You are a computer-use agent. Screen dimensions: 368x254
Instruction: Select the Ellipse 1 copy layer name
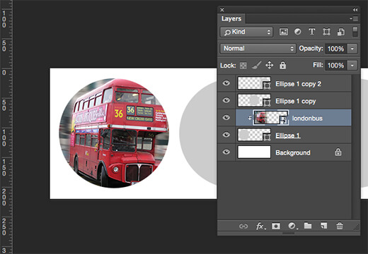[296, 101]
